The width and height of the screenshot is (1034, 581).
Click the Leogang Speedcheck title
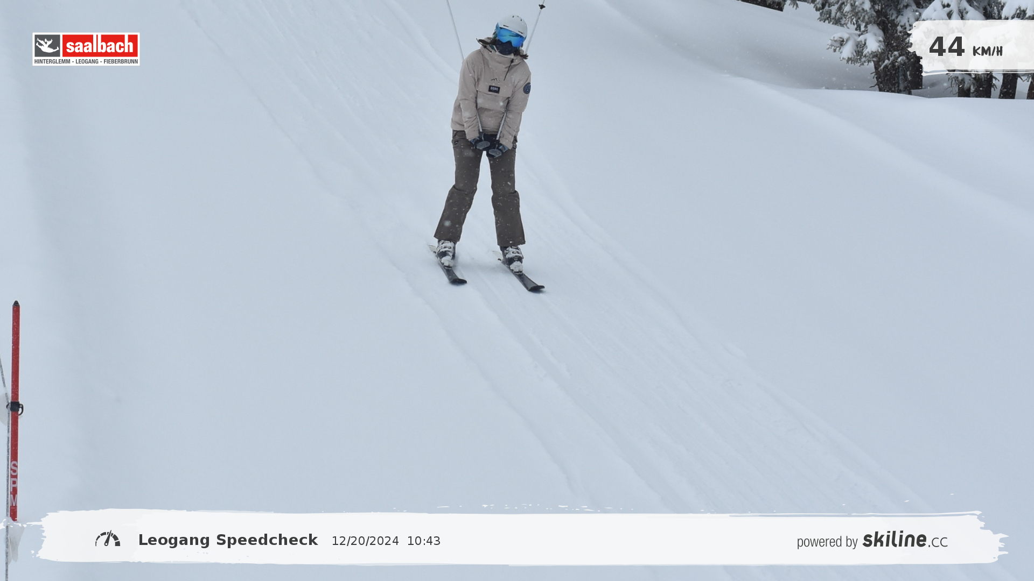tap(228, 540)
